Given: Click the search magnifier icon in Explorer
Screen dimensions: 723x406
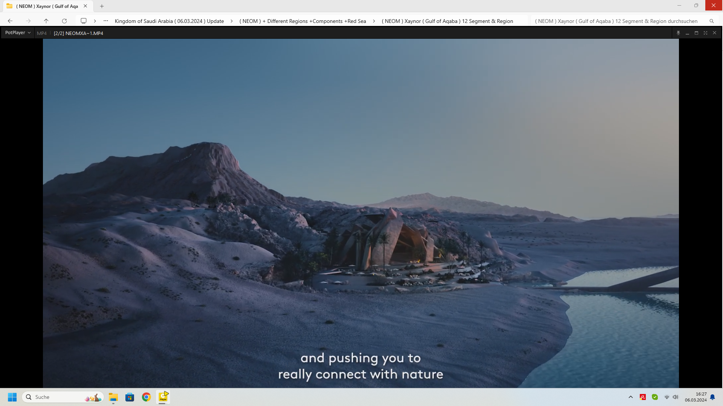Looking at the screenshot, I should point(711,21).
